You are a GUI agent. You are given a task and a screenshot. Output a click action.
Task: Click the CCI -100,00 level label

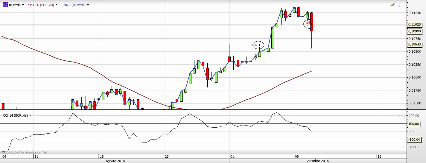[x=414, y=139]
